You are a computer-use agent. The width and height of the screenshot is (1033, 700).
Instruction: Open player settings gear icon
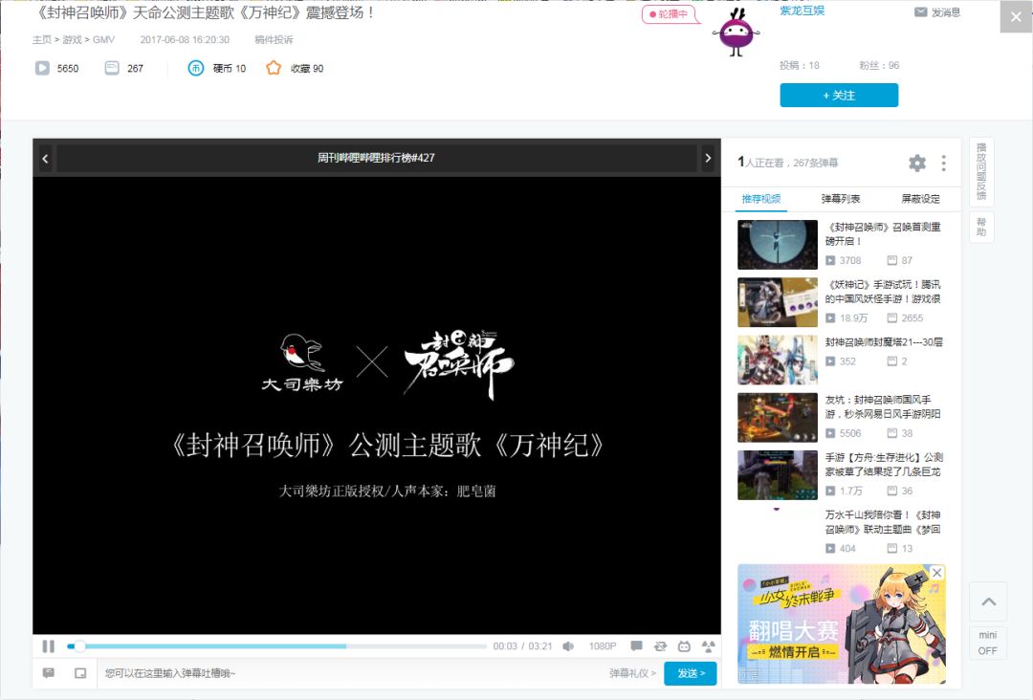(x=917, y=163)
